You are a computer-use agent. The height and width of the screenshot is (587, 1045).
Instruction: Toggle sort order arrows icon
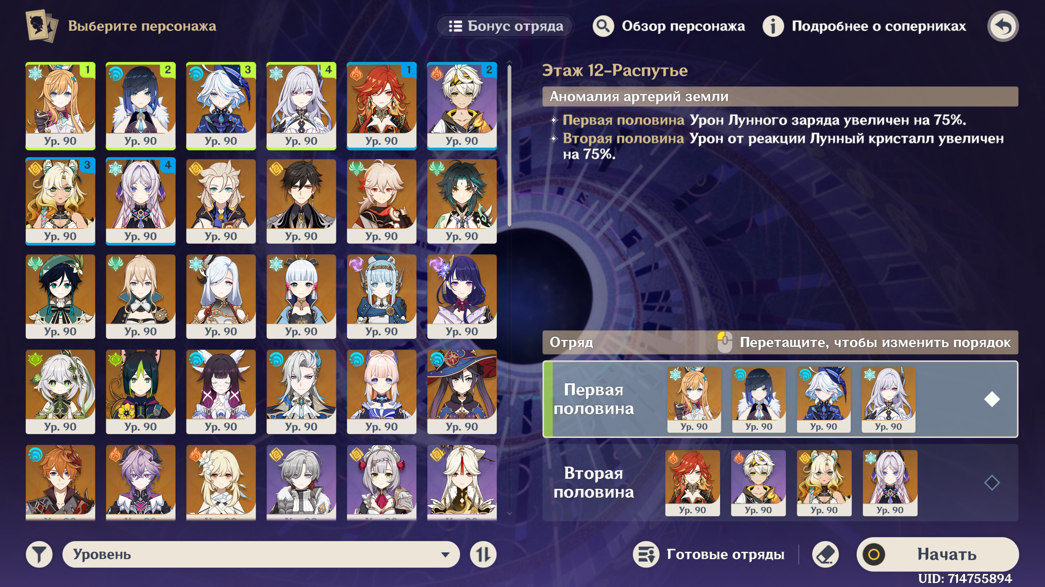click(x=483, y=554)
